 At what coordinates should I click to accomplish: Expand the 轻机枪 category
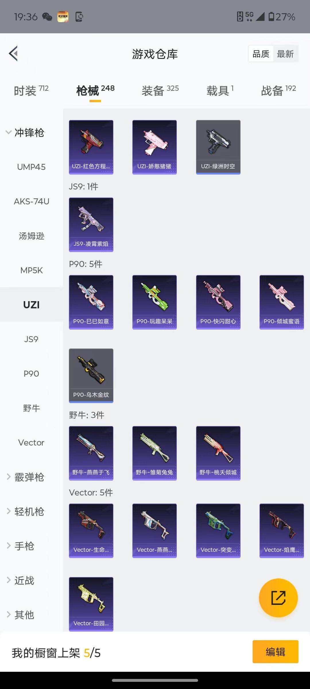(25, 512)
